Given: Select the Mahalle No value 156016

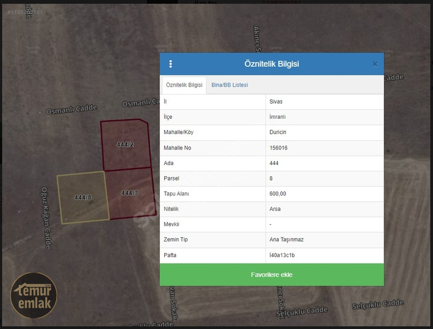Looking at the screenshot, I should [x=278, y=148].
